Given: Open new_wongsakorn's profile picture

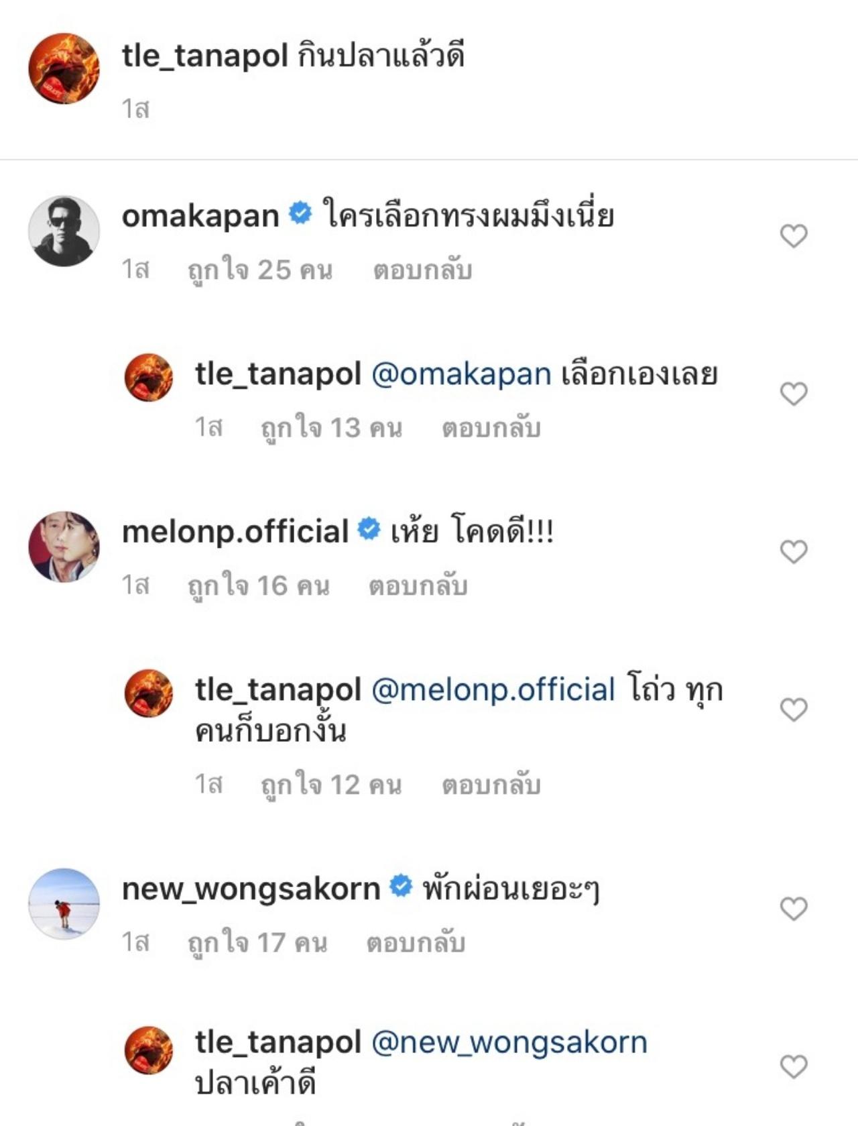Looking at the screenshot, I should tap(64, 904).
